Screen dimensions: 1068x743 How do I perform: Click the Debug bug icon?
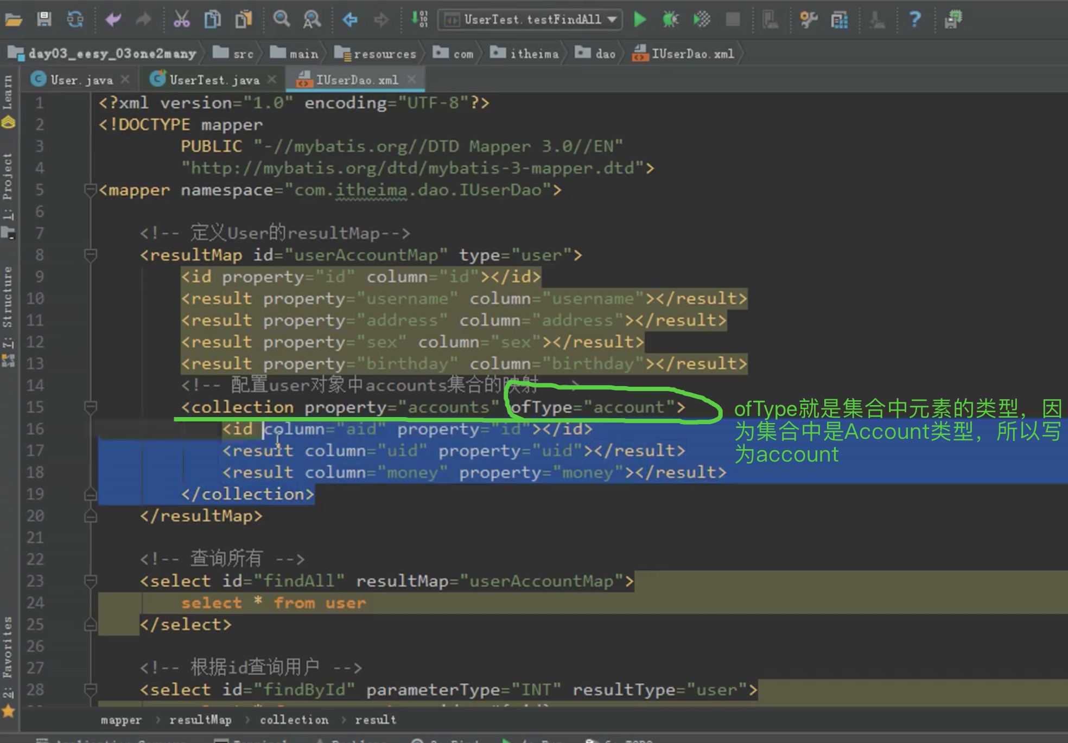[670, 20]
